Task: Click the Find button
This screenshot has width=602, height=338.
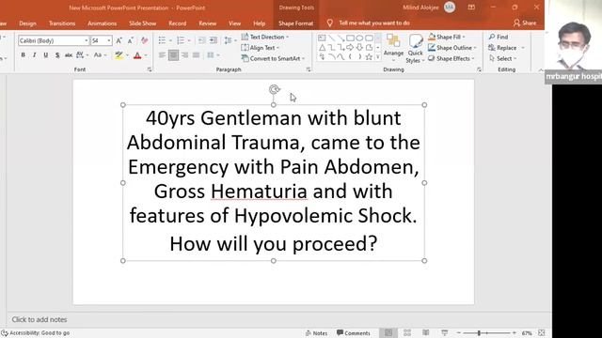Action: [499, 37]
